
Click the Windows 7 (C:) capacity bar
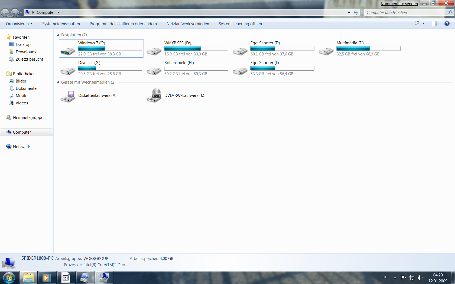coord(110,48)
